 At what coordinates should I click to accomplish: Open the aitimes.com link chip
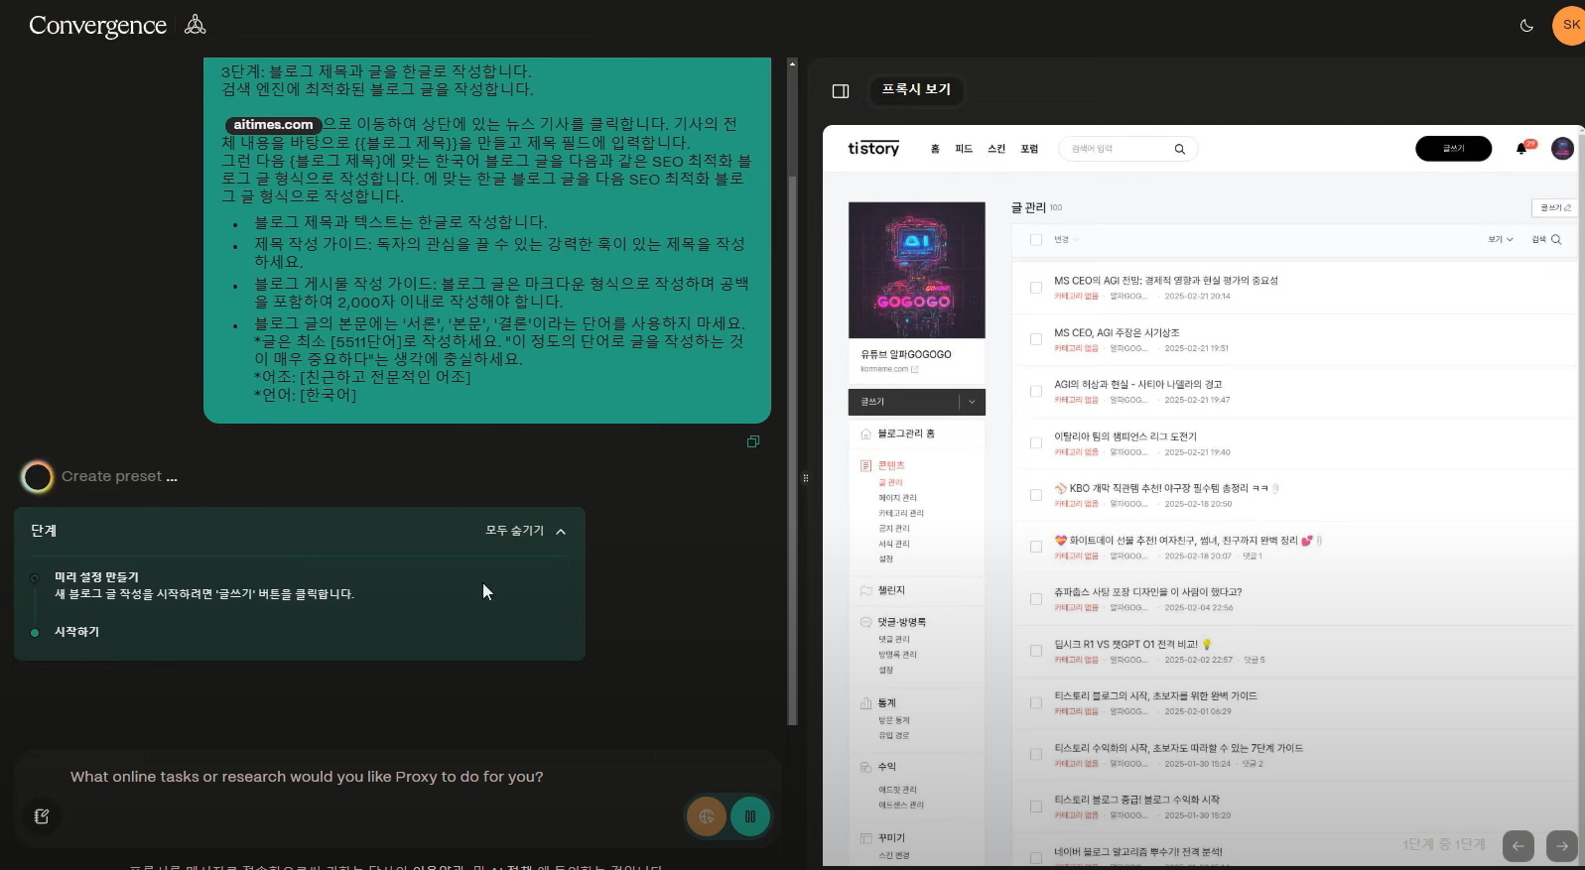273,125
